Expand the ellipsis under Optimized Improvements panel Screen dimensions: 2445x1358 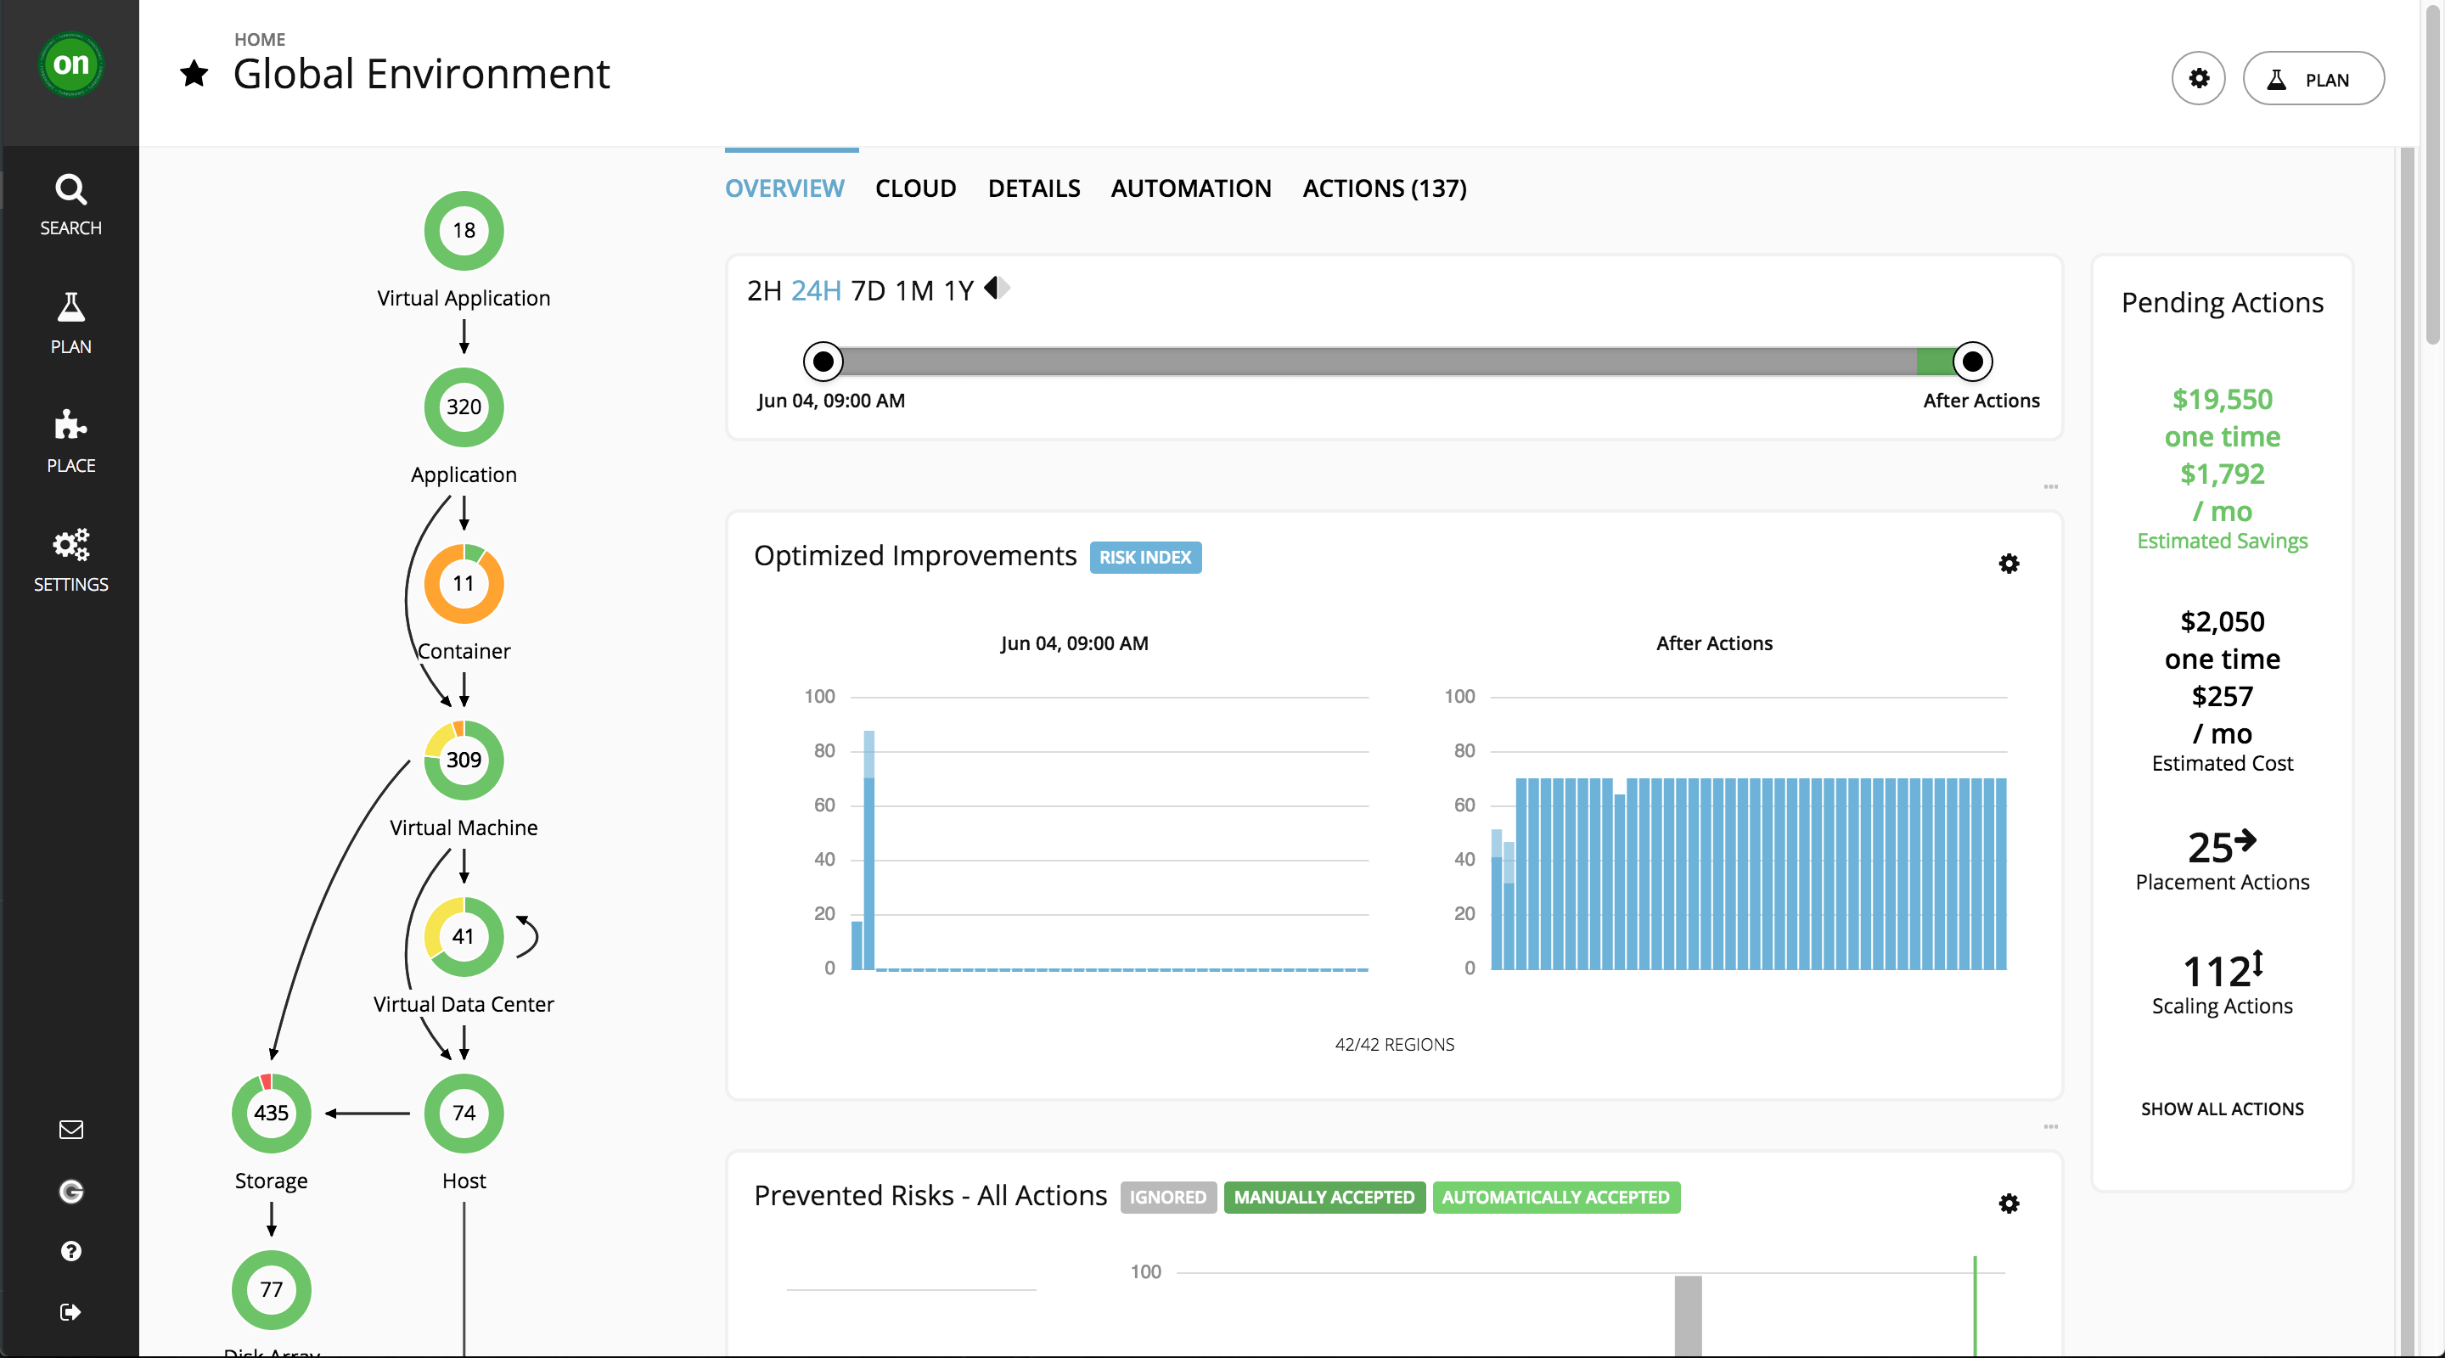pos(2051,1128)
